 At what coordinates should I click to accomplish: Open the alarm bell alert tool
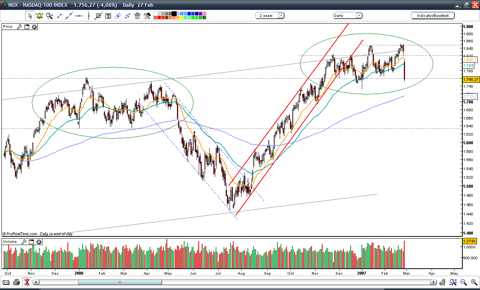[x=39, y=16]
